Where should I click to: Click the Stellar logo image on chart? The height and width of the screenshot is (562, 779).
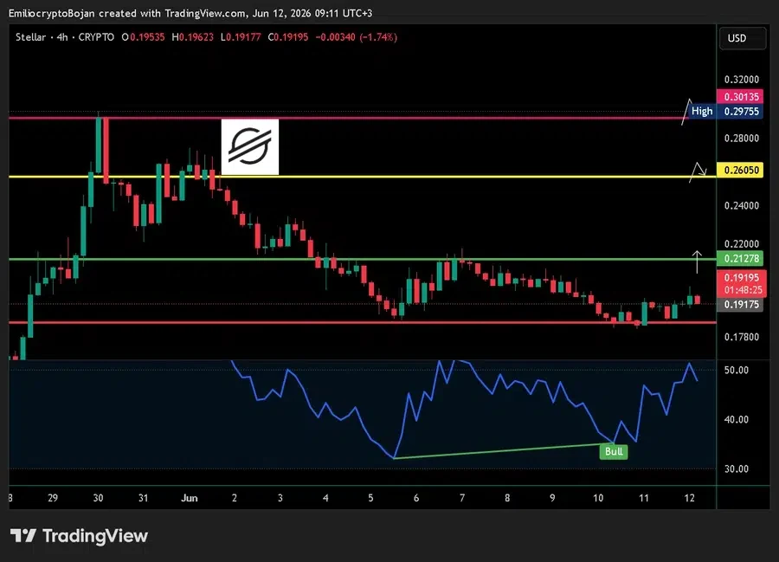tap(250, 146)
